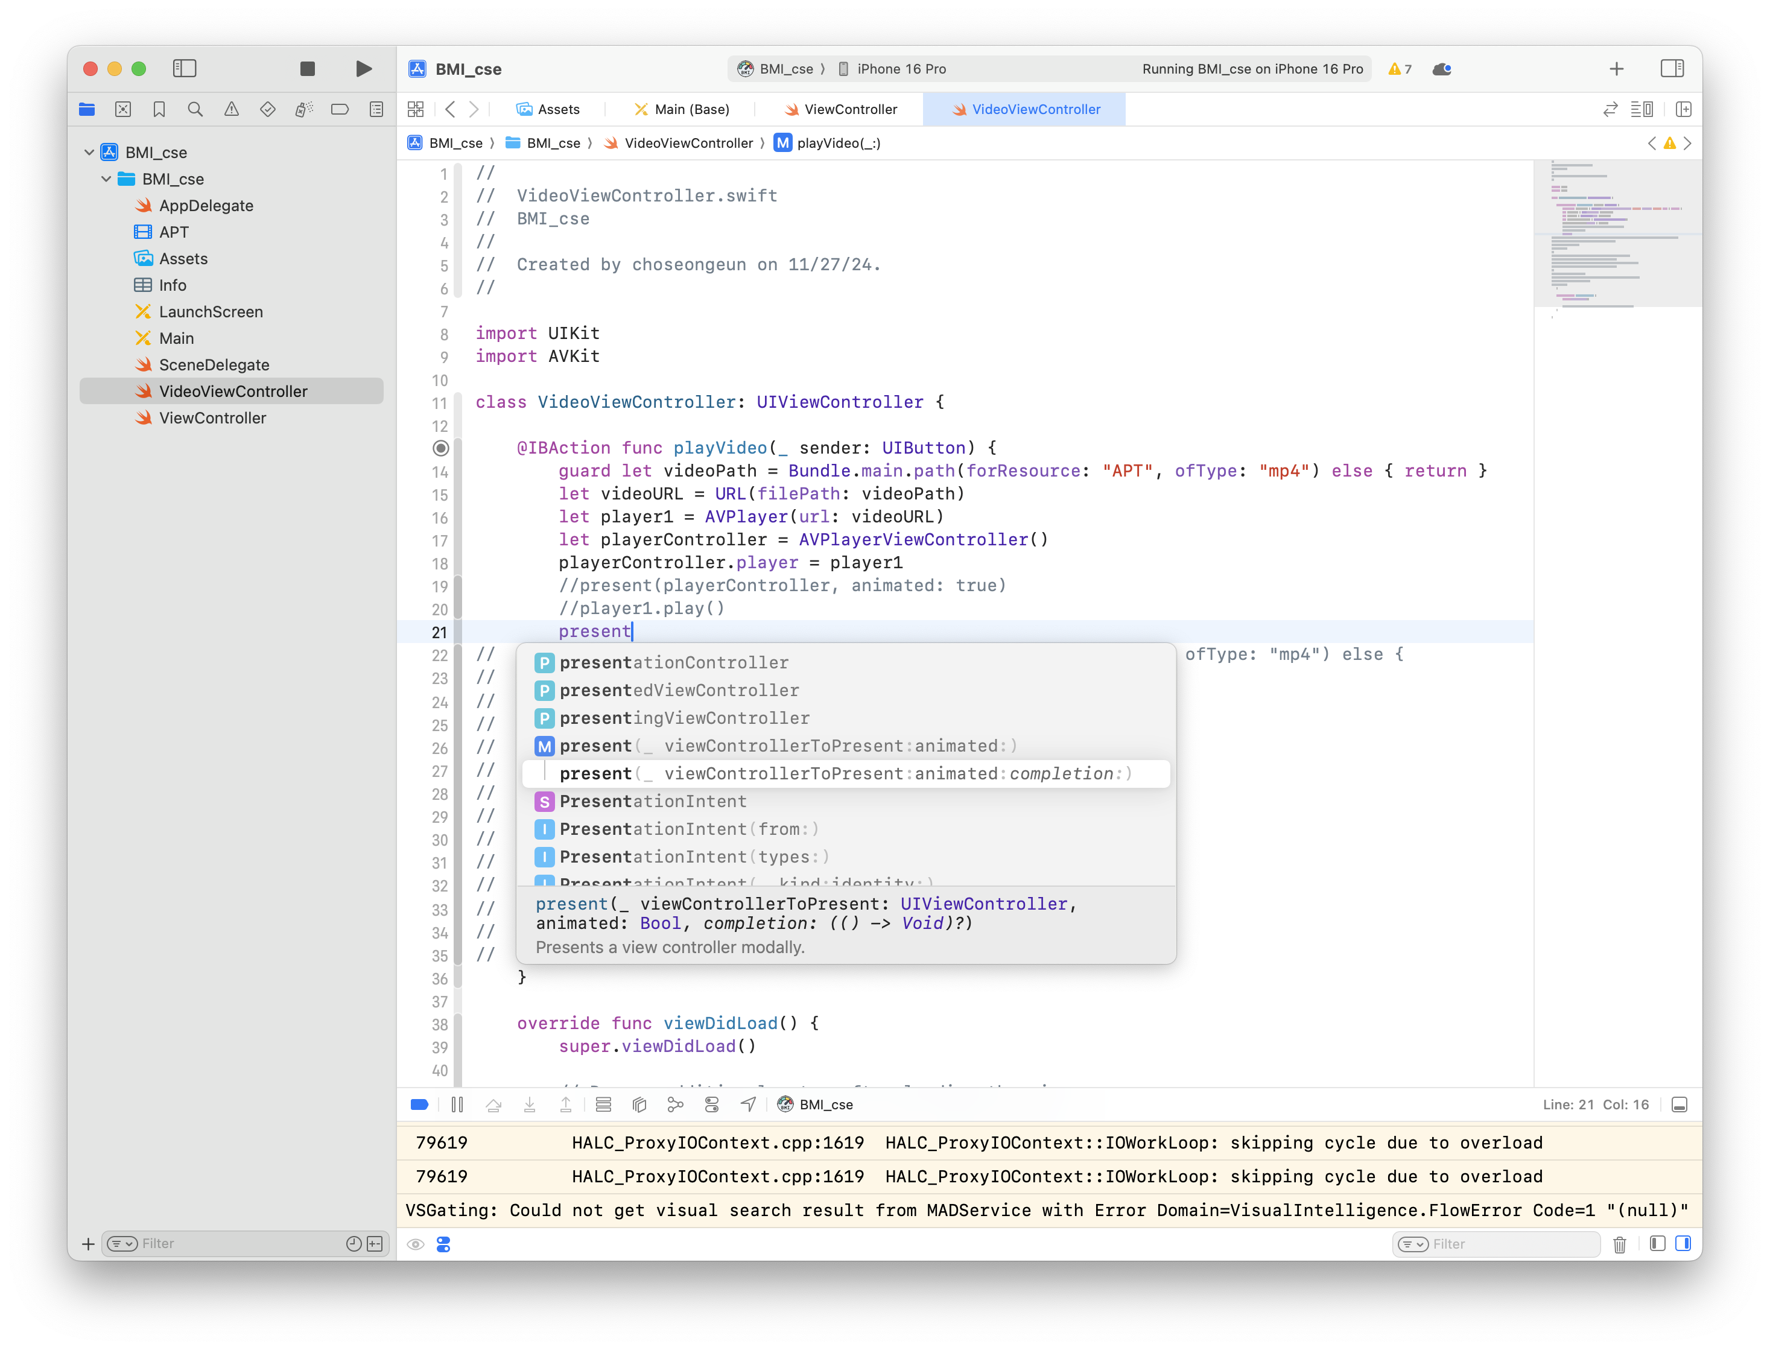This screenshot has height=1350, width=1770.
Task: Choose presentedViewController completion suggestion
Action: tap(679, 690)
